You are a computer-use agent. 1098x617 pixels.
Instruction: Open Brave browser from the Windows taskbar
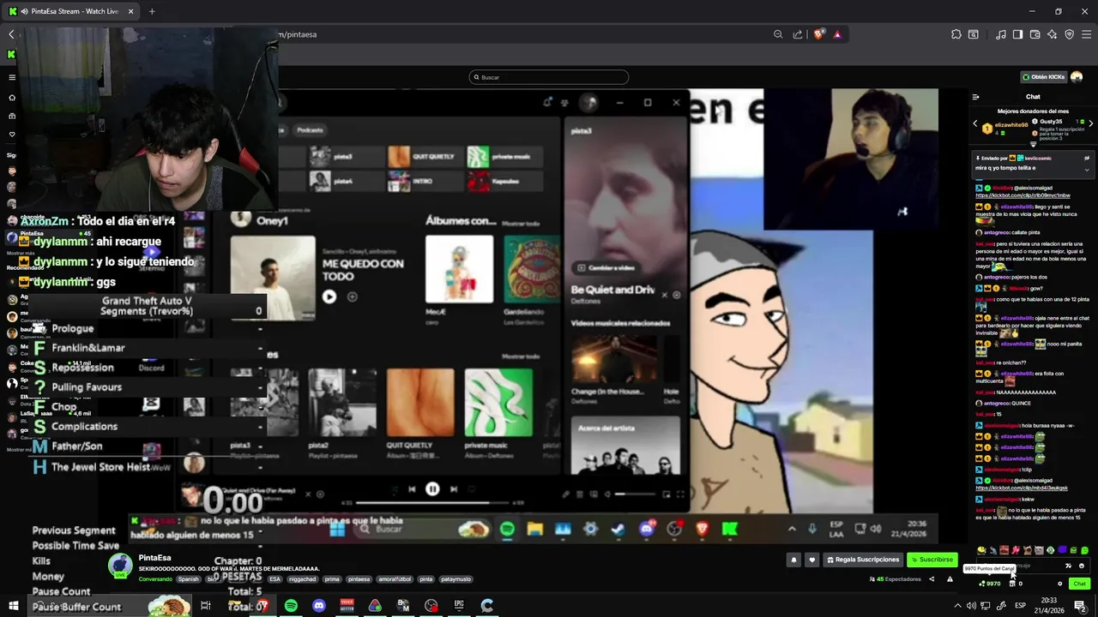[x=262, y=606]
